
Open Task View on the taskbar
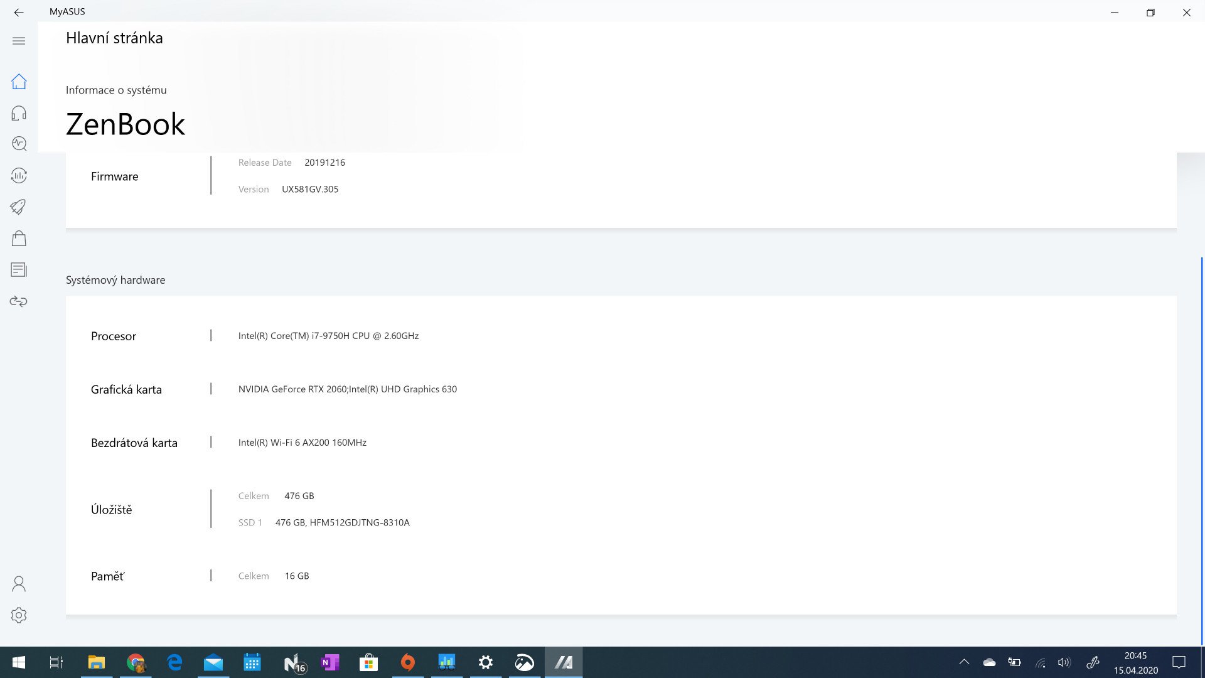56,662
